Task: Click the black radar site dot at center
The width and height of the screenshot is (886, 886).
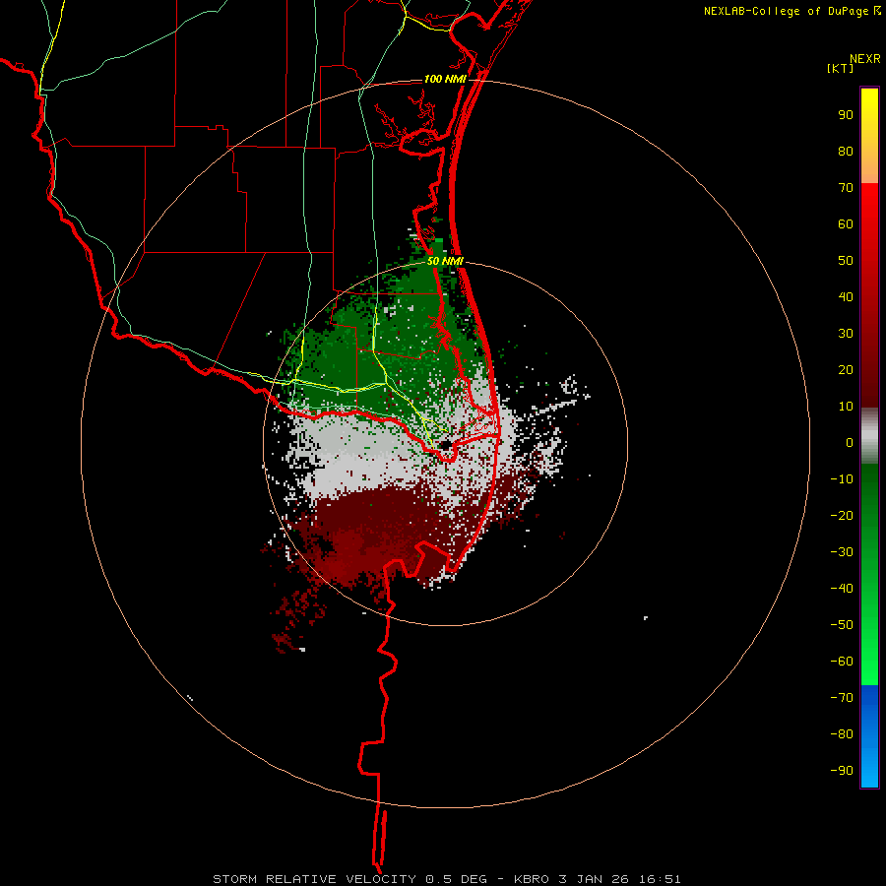Action: [x=446, y=445]
